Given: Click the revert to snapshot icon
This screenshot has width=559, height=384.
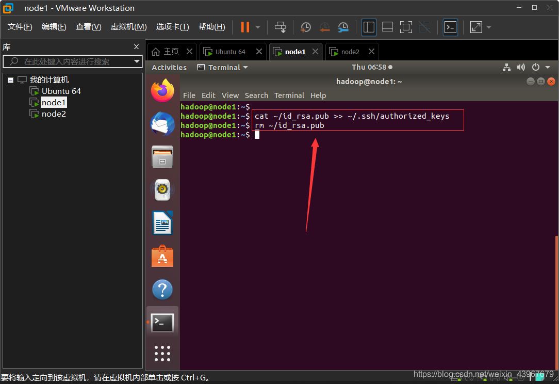Looking at the screenshot, I should [x=324, y=27].
